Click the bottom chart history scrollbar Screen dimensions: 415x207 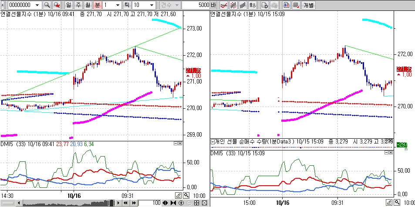[65, 203]
